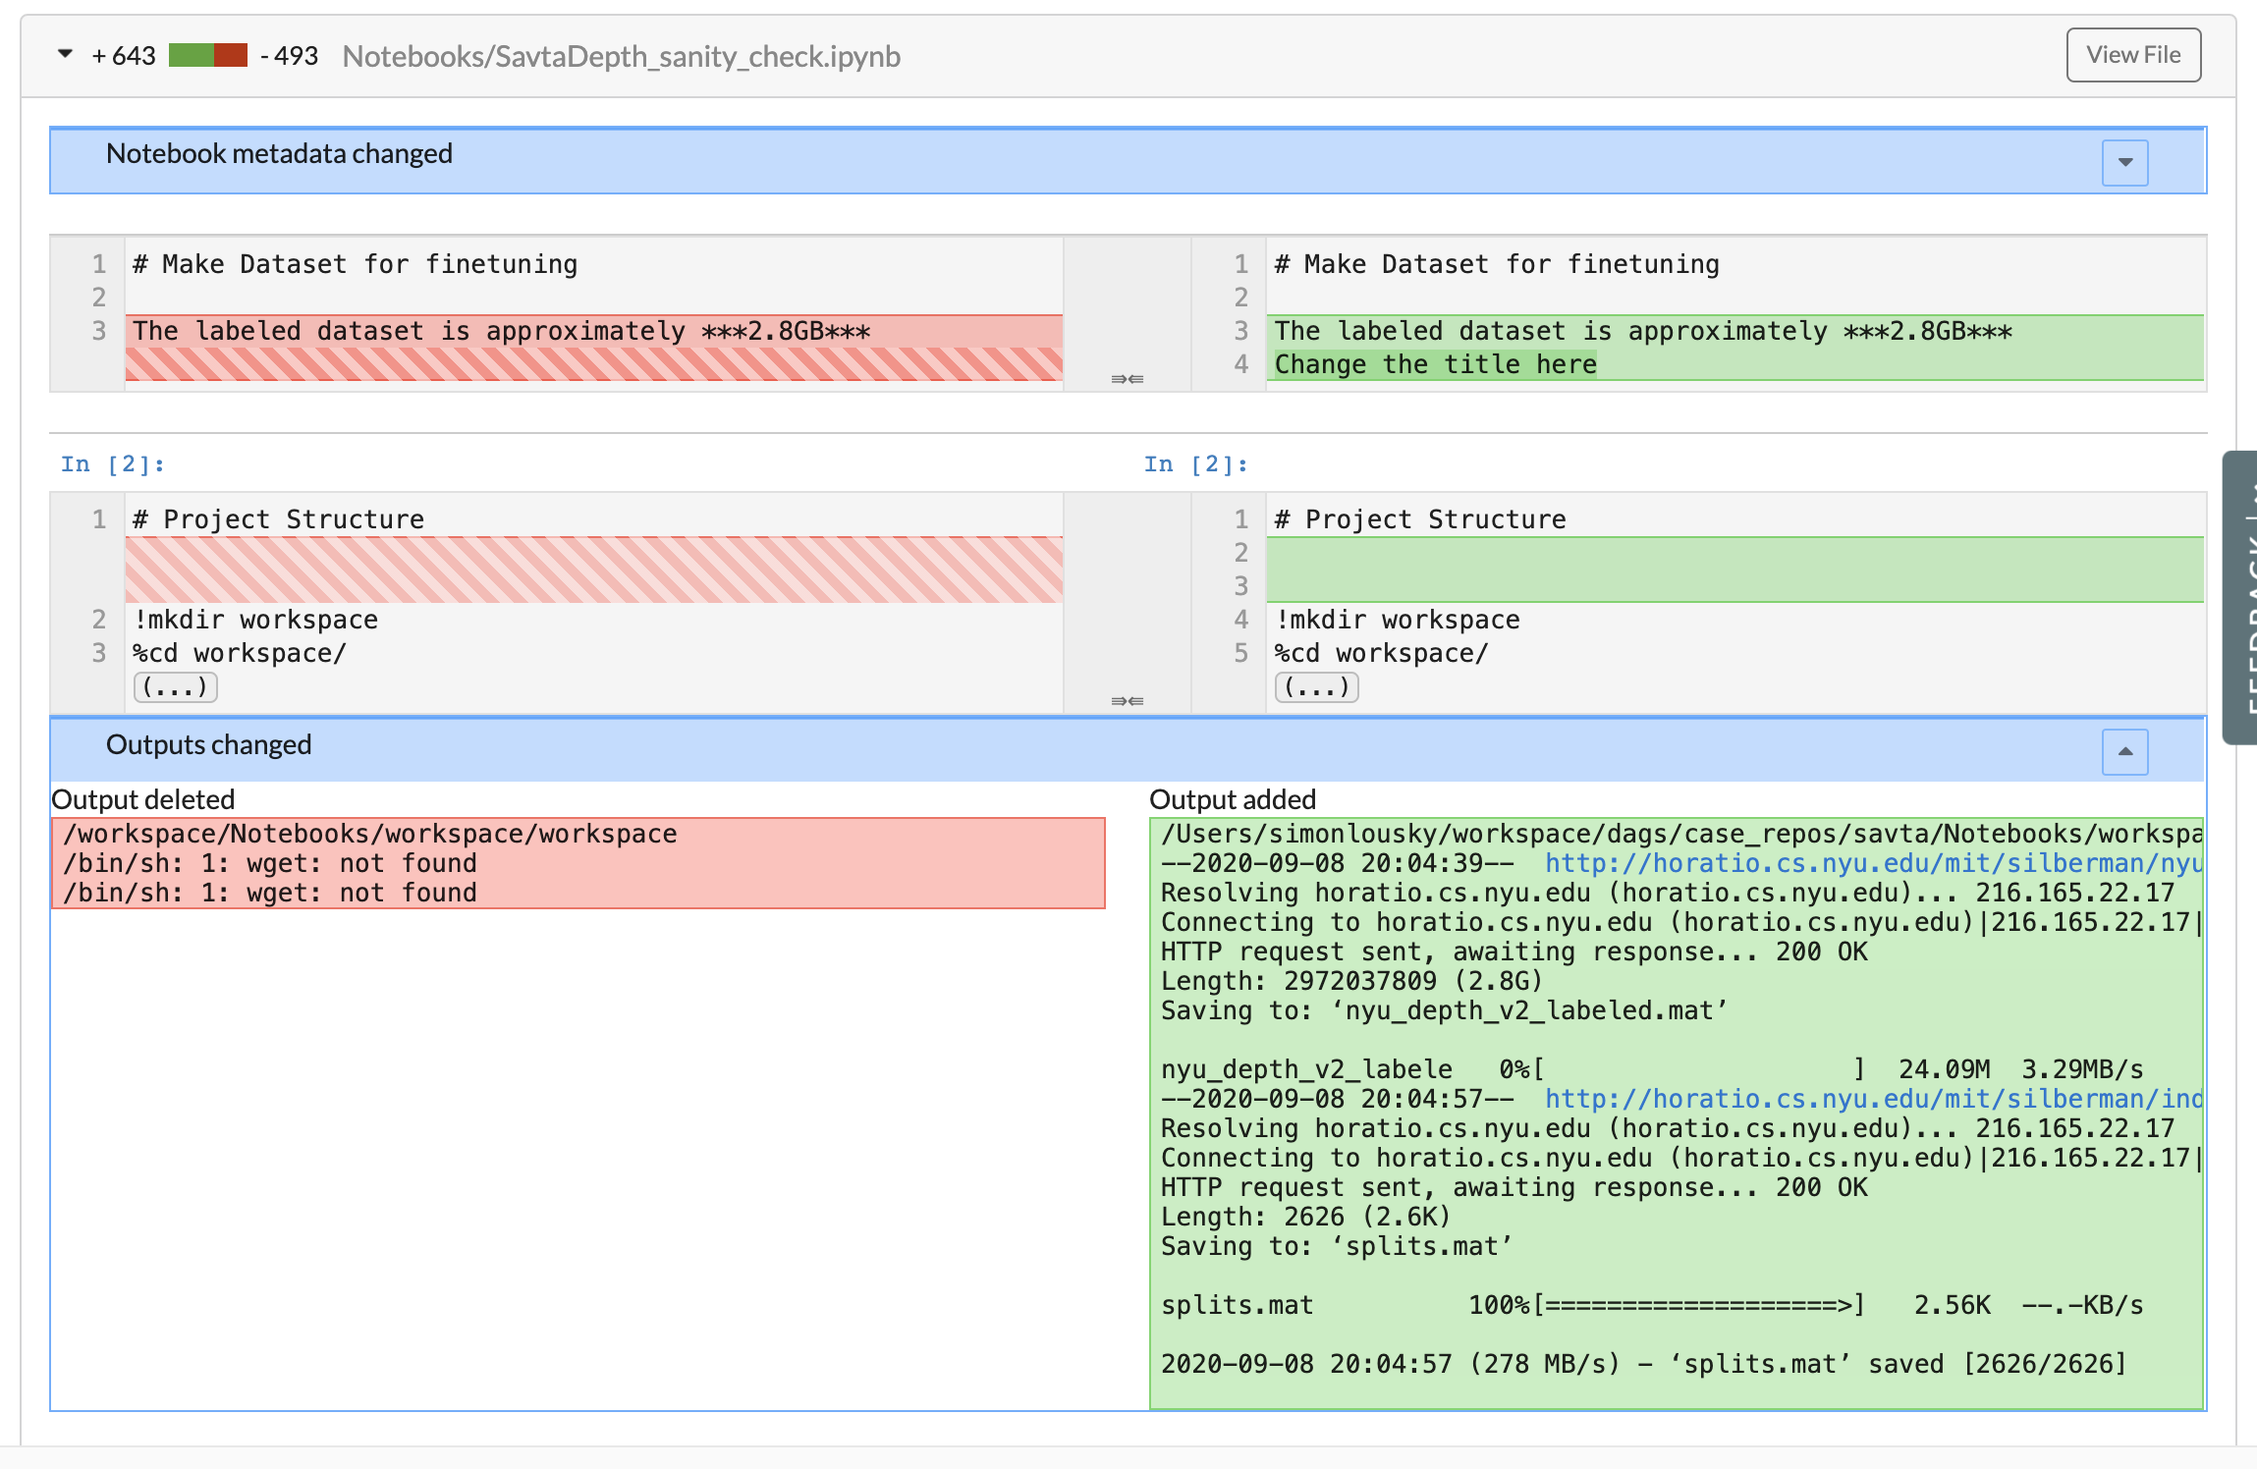Click the merge arrows icon in first cell

[x=1127, y=379]
